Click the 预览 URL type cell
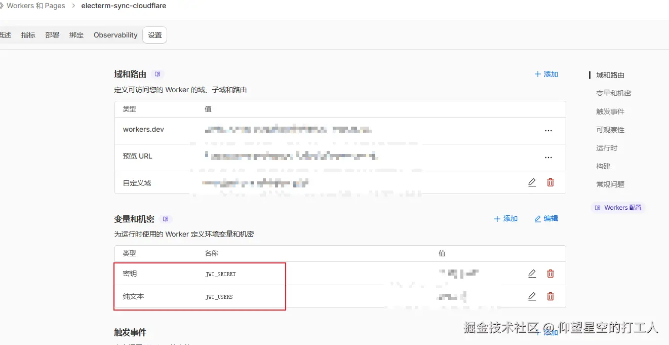 click(x=137, y=156)
